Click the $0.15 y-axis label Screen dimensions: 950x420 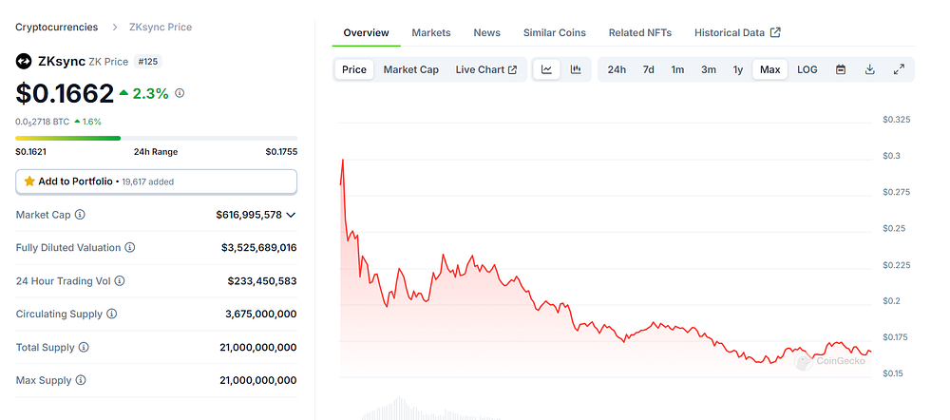[x=894, y=373]
